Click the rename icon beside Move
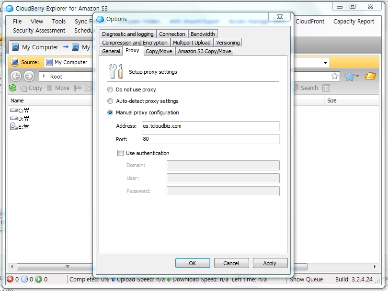The image size is (388, 291). pyautogui.click(x=78, y=88)
